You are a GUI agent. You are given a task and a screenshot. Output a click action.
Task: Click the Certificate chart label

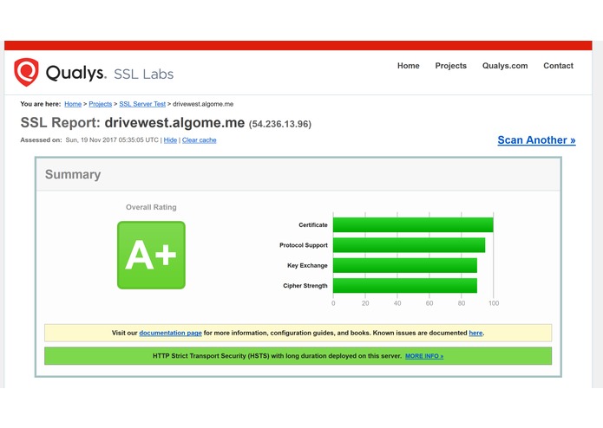point(313,225)
